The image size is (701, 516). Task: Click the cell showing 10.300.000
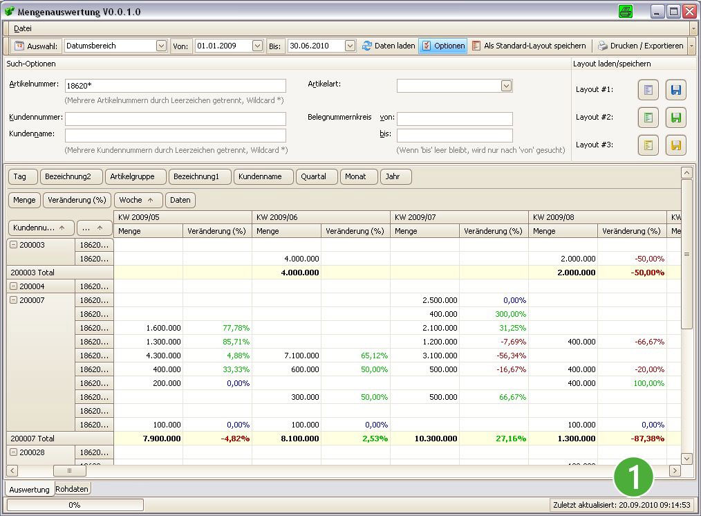point(424,439)
